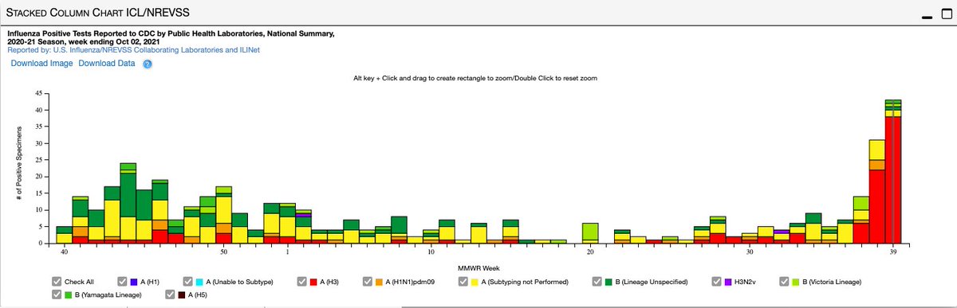This screenshot has width=957, height=308.
Task: Select the tallest red bar at week 39
Action: click(893, 180)
